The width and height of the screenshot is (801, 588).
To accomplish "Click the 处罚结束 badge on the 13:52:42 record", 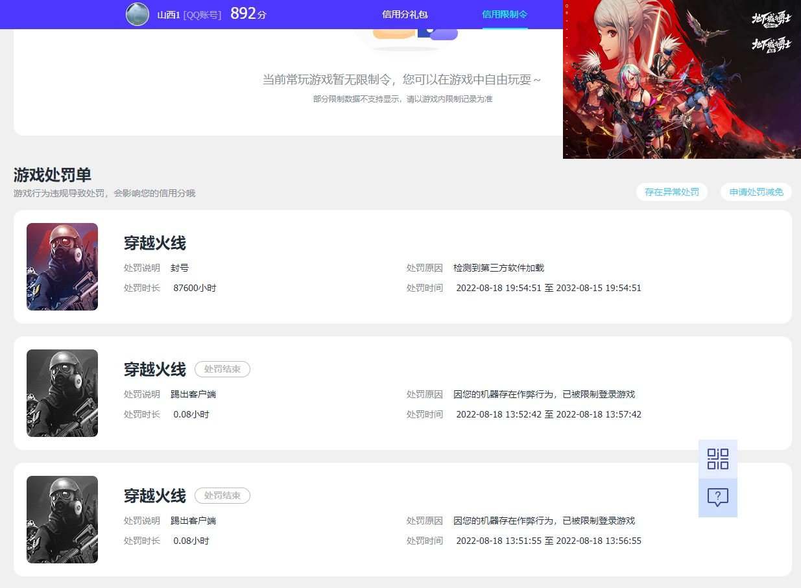I will (222, 370).
